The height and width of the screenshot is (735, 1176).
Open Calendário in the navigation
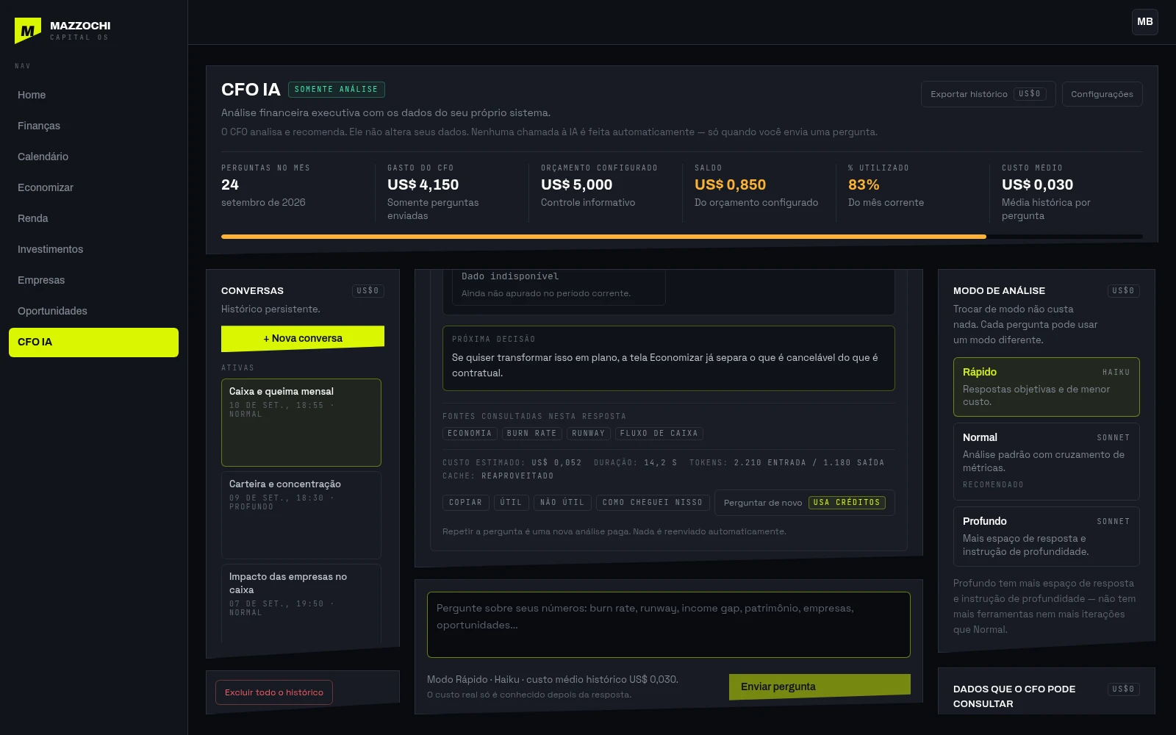(93, 157)
